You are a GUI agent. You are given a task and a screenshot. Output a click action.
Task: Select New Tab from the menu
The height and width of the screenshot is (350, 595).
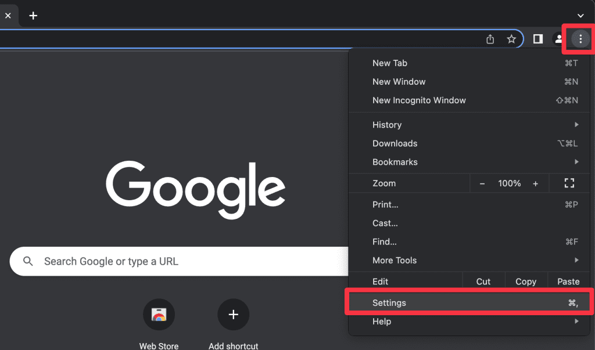[469, 63]
